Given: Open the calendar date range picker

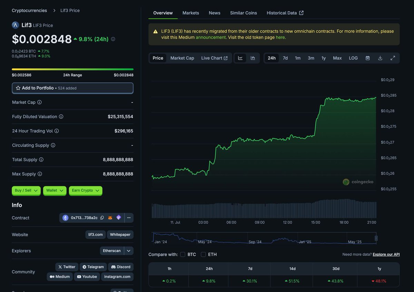Looking at the screenshot, I should [368, 58].
